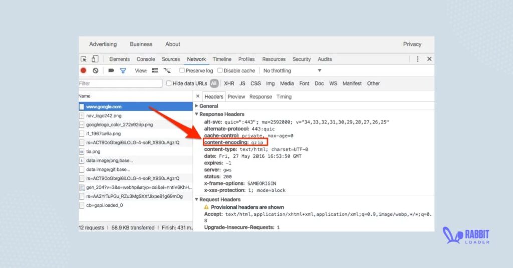Filter requests by Doc
Viewport: 513px width, 268px height.
point(319,84)
